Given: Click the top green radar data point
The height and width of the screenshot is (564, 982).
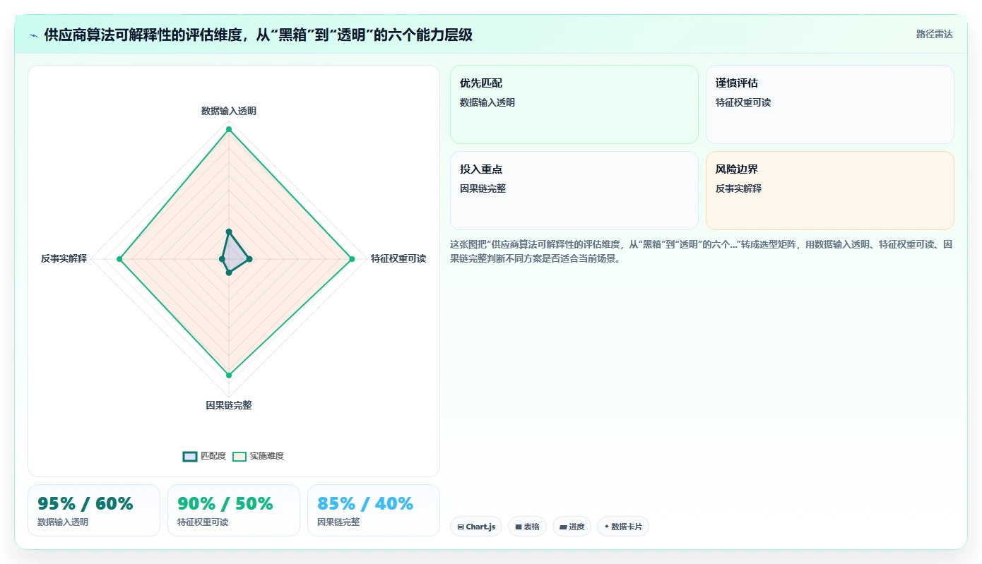Looking at the screenshot, I should pyautogui.click(x=229, y=129).
